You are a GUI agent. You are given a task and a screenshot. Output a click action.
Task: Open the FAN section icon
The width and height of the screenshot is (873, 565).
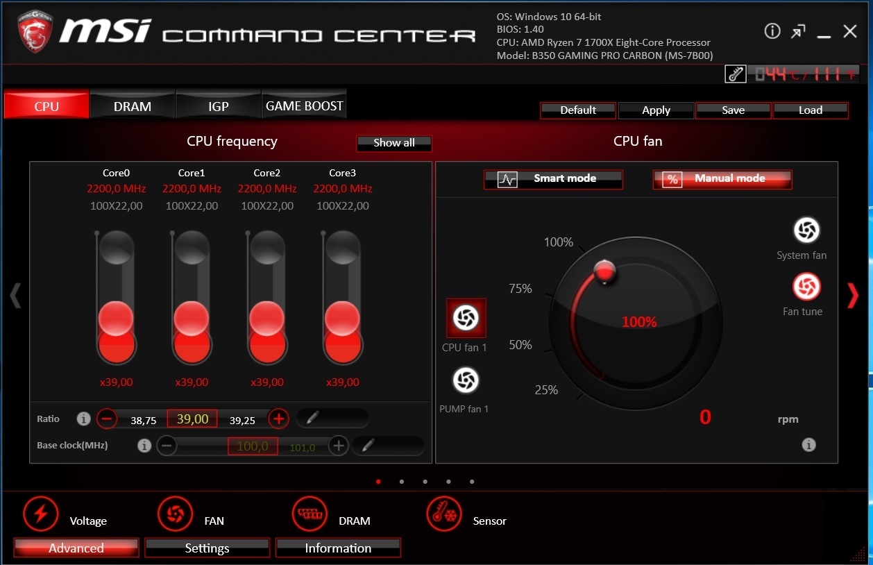[x=176, y=514]
